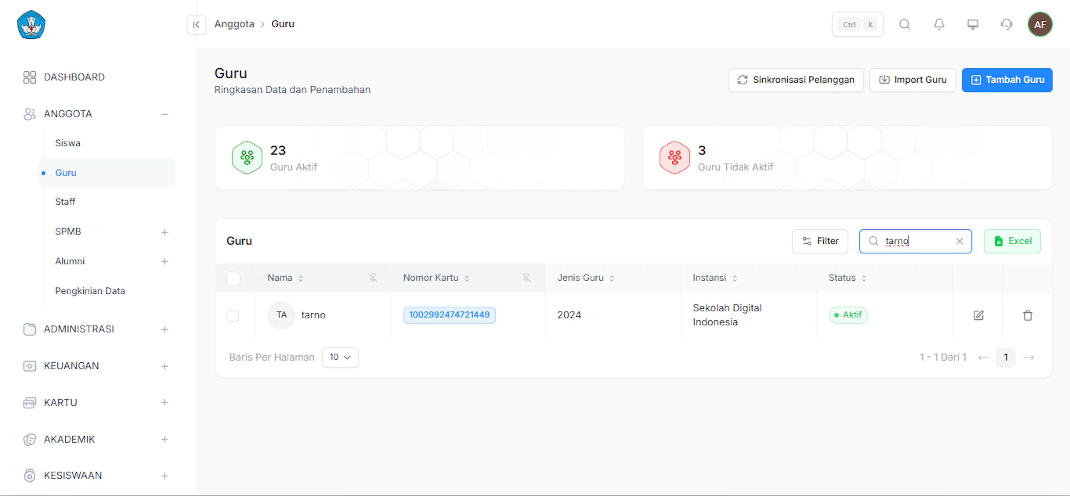Screen dimensions: 1070x496
Task: Click the name tarno in the table
Action: (x=313, y=315)
